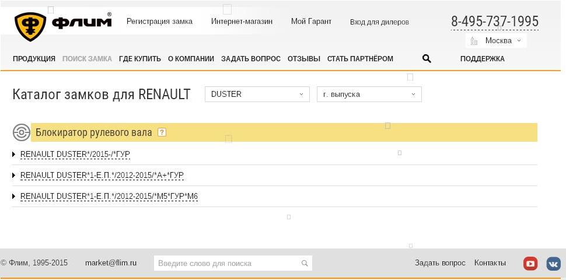Screen dimensions: 566x280
Task: Expand the DUSTER 2012-2015 М5 ГУР М6 entry
Action: [109, 196]
